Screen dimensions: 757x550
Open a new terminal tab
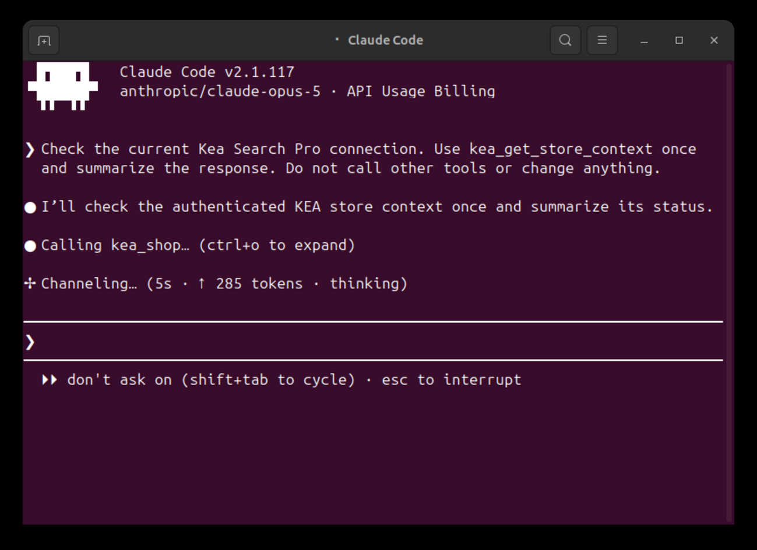(x=44, y=41)
